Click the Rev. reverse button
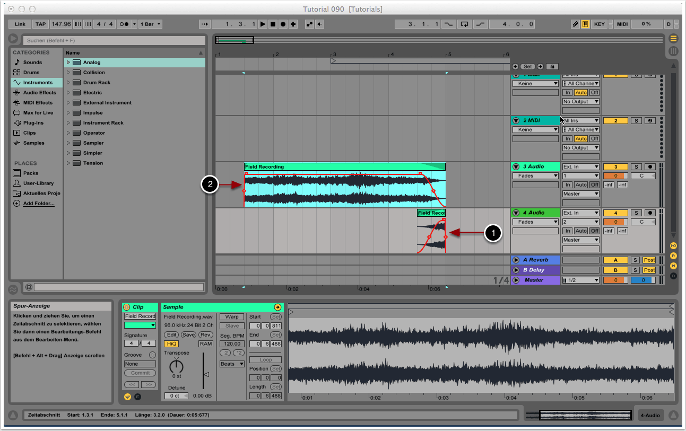Screen dimensions: 686x431 [206, 335]
